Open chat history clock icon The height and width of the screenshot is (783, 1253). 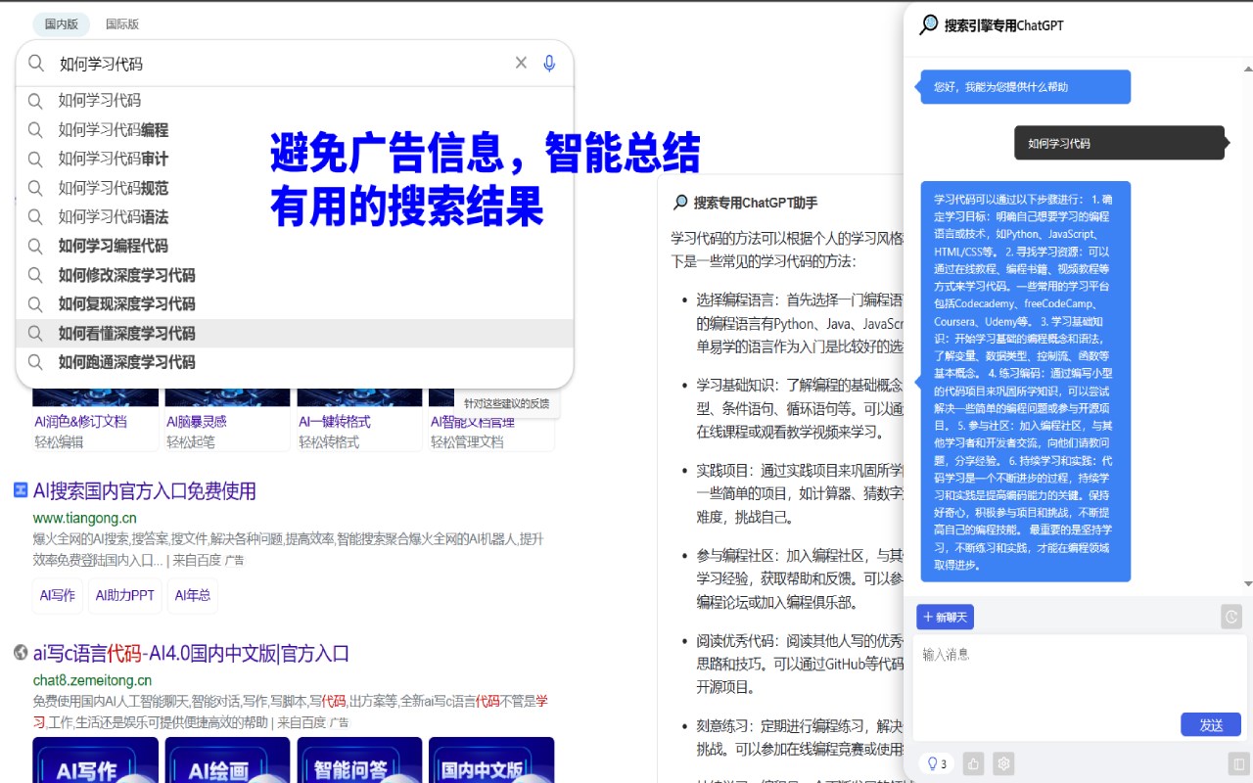[x=1231, y=617]
